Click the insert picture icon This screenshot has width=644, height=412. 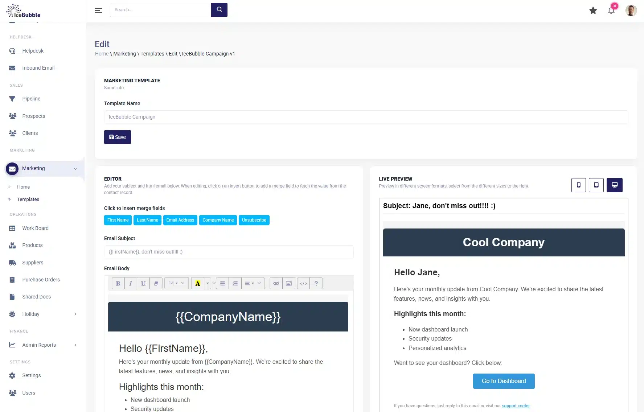(289, 283)
